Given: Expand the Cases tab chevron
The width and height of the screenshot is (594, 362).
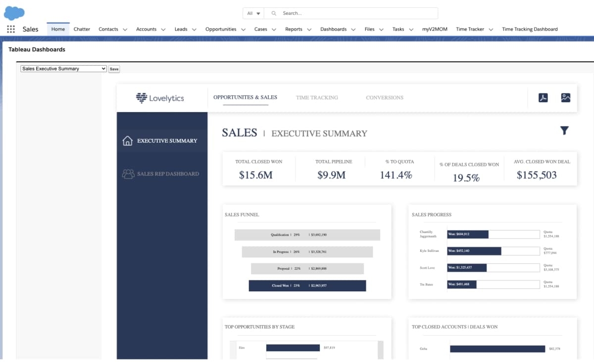Looking at the screenshot, I should (274, 30).
